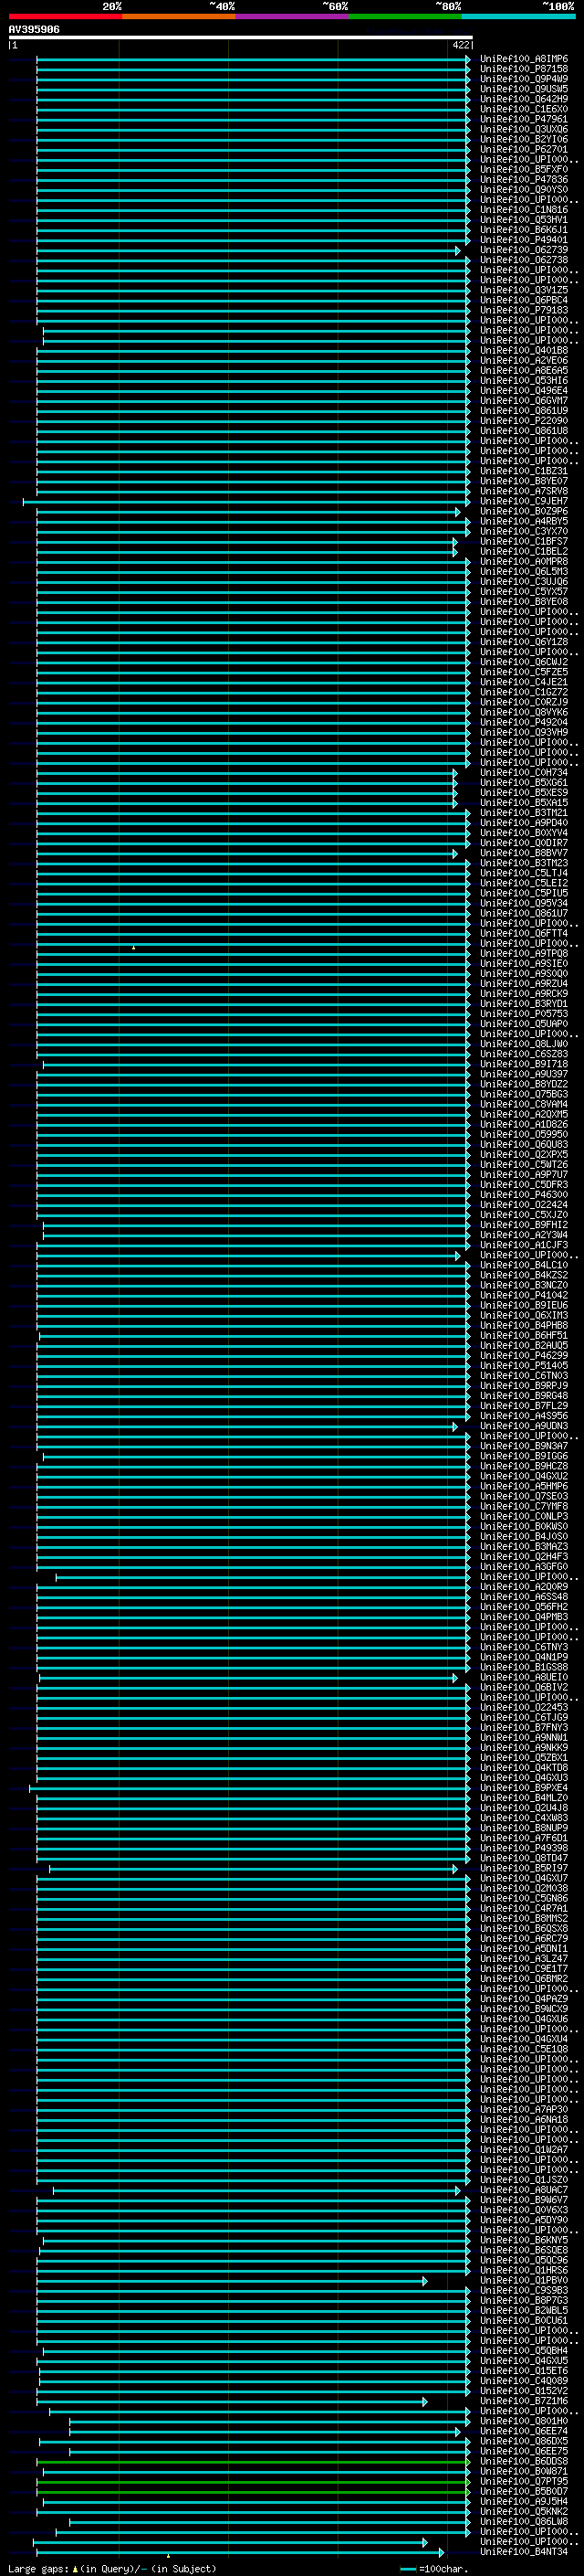Select the UniRef100_O62739 label

point(524,250)
